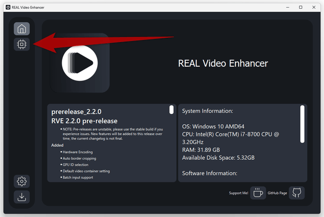Click 'RVE 2.2.0 pre-release' heading
The width and height of the screenshot is (324, 217).
point(84,121)
